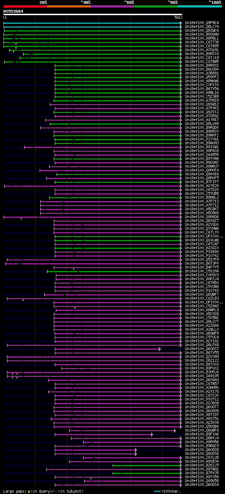Open hit UniRef100_Q60DS8
The image size is (225, 494).
202,450
